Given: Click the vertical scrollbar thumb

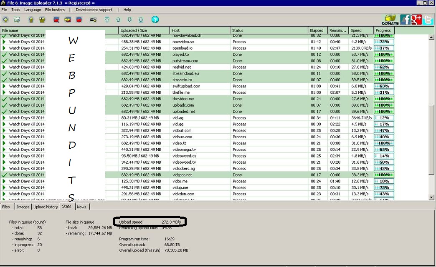Looking at the screenshot, I should click(431, 140).
